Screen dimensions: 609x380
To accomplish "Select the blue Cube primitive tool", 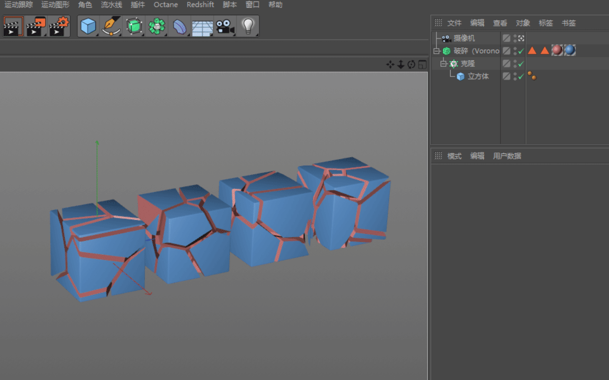I will [x=89, y=26].
